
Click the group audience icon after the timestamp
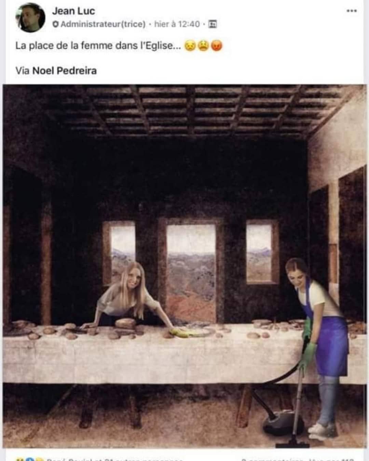(213, 24)
